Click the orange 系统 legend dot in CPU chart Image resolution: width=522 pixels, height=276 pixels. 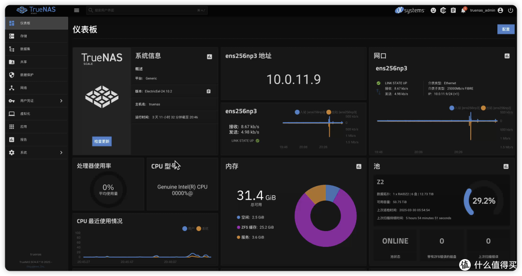(x=199, y=229)
